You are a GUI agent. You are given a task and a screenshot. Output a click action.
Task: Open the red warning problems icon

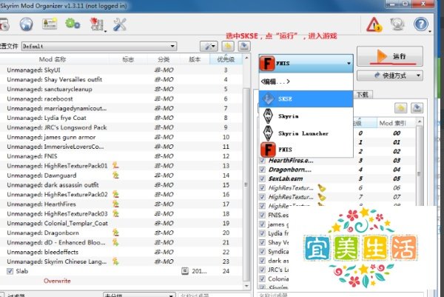coord(374,24)
